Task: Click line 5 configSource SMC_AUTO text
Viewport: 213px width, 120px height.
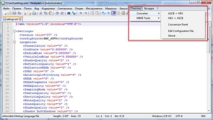Action: 51,38
